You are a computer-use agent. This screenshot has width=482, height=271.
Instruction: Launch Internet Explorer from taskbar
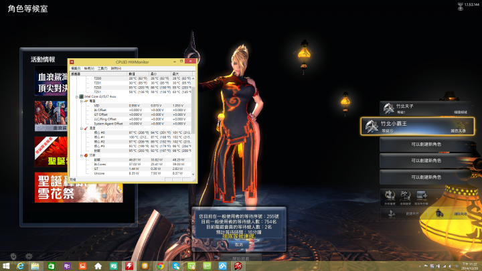click(x=20, y=266)
